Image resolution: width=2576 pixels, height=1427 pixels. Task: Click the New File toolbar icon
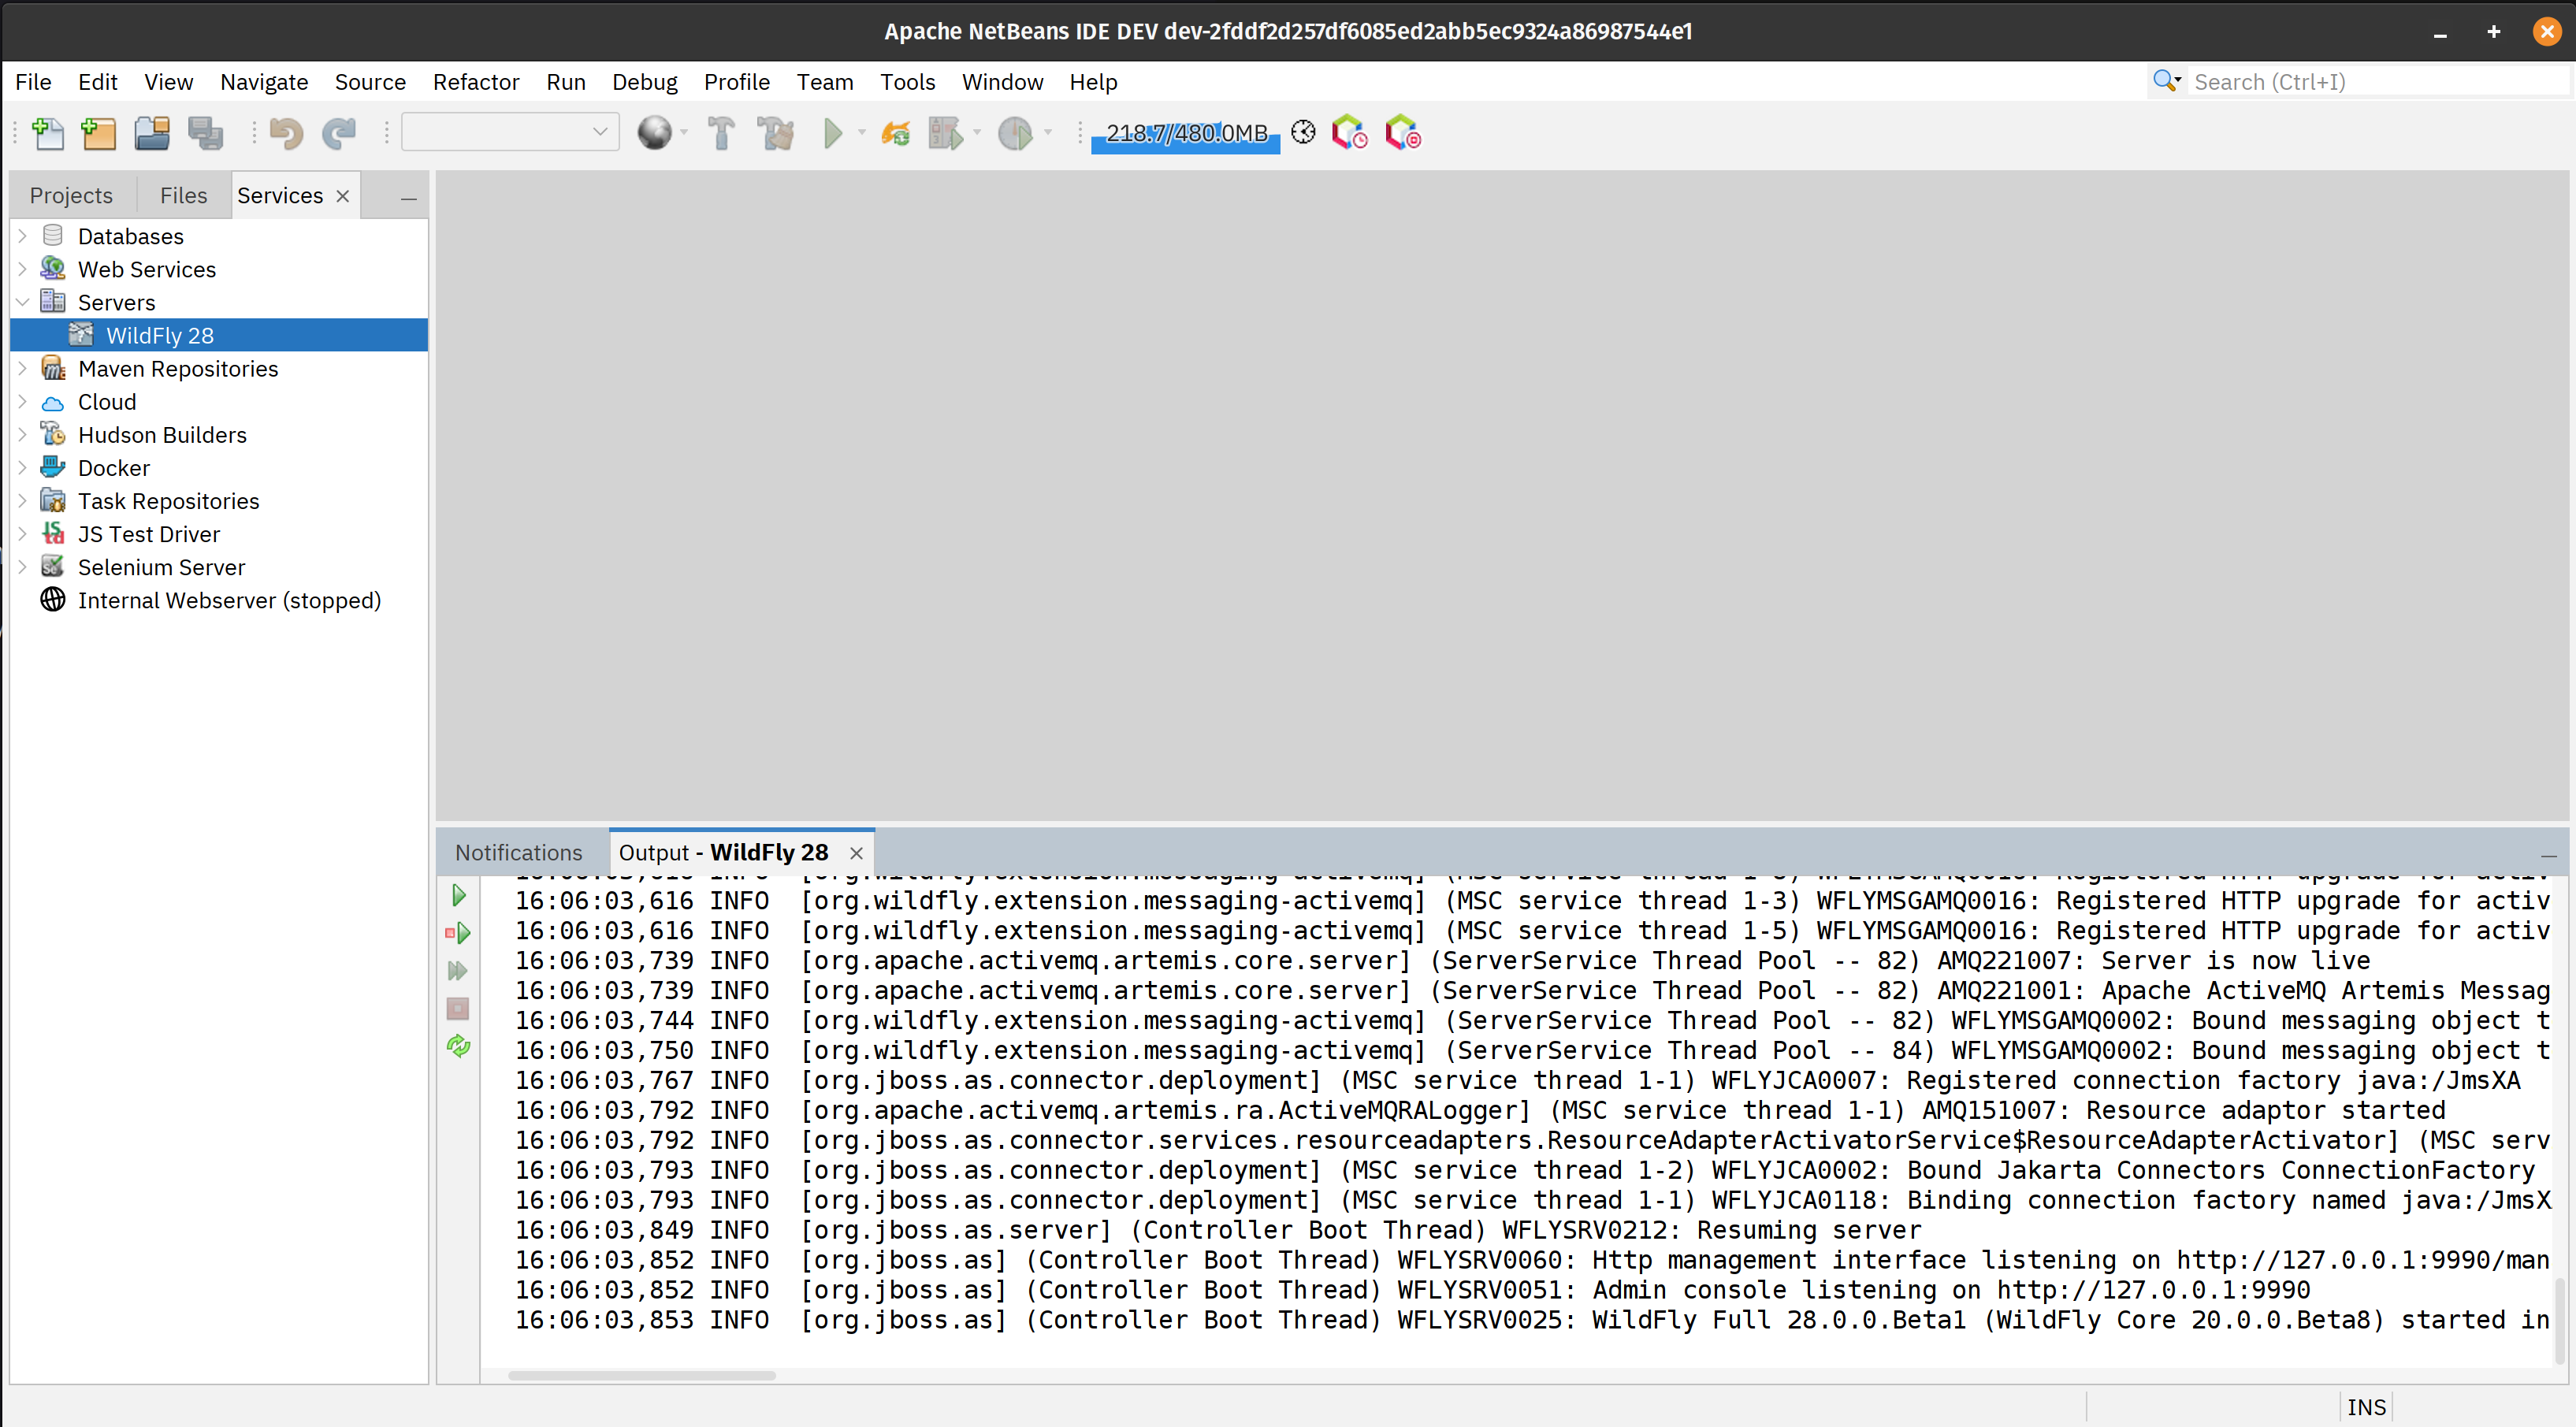[47, 133]
